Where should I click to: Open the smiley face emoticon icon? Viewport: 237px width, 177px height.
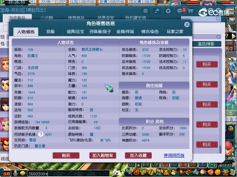[x=218, y=172]
